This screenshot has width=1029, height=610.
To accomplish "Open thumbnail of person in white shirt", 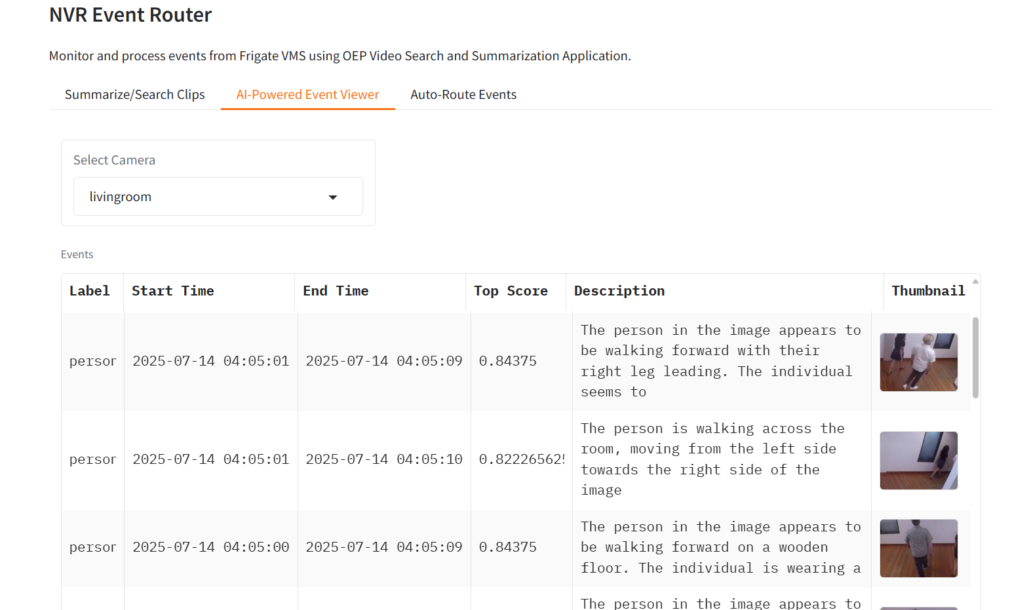I will point(918,362).
